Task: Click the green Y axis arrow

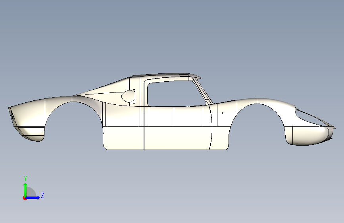Action: 25,190
